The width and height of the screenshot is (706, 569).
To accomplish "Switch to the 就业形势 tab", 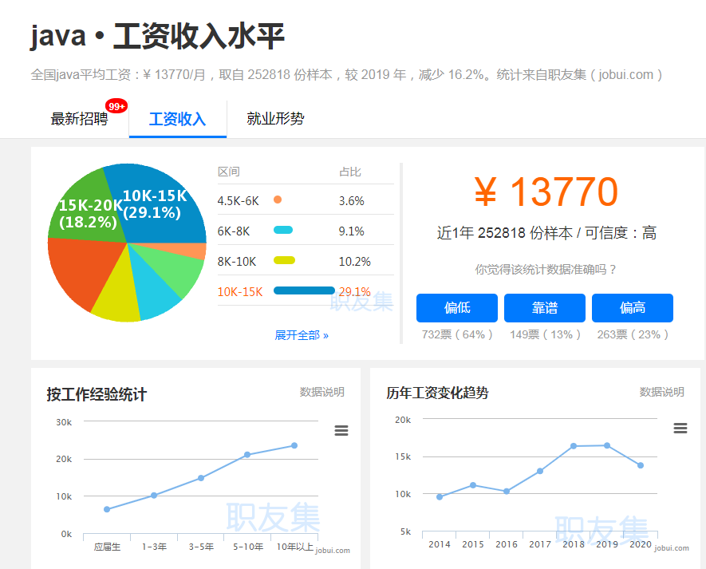I will coord(275,119).
